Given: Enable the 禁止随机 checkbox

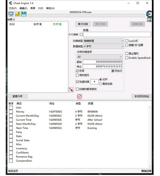Looking at the screenshot, I should point(127,53).
